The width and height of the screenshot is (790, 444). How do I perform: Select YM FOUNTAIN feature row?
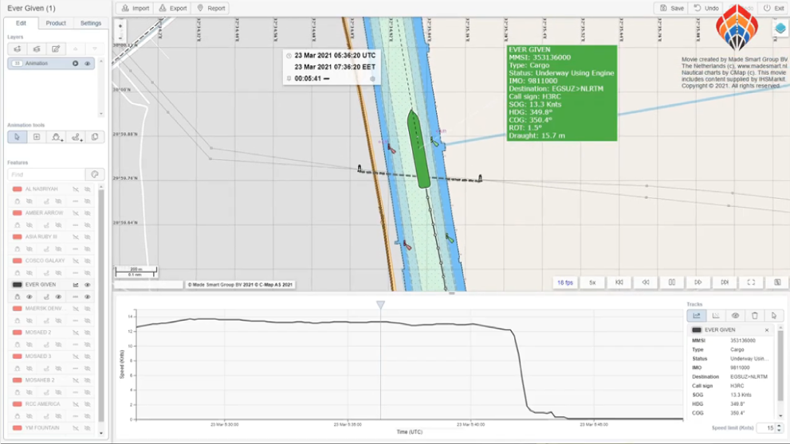[51, 428]
